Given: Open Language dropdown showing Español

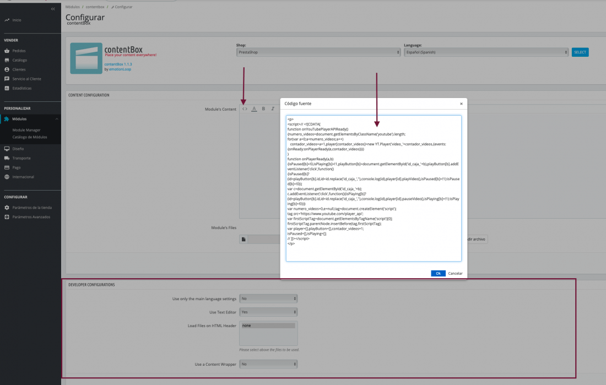Looking at the screenshot, I should (486, 52).
